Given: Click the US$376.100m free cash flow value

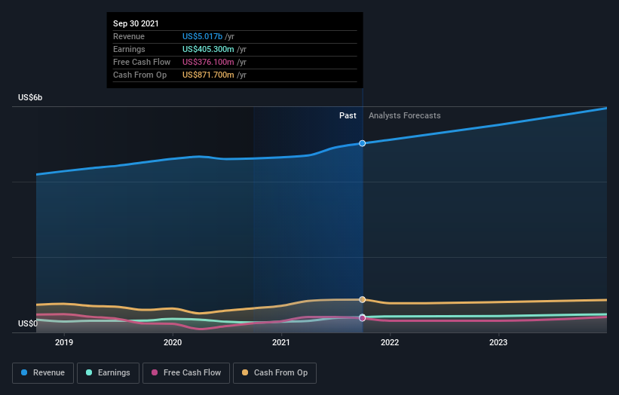Looking at the screenshot, I should 208,62.
